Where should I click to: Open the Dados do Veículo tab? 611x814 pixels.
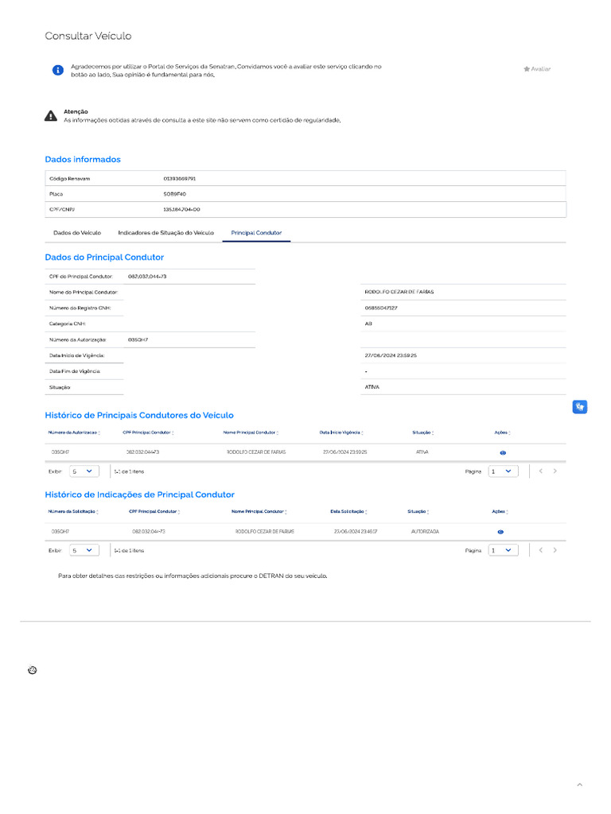click(77, 233)
